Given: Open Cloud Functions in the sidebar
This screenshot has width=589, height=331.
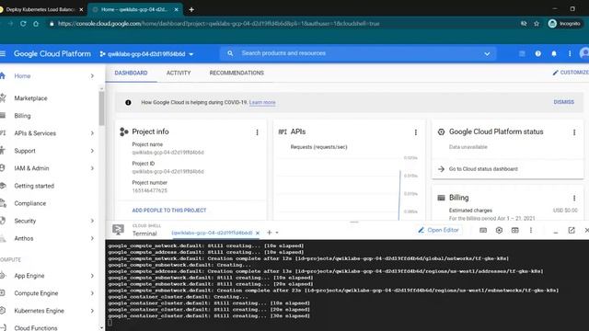Looking at the screenshot, I should 36,328.
